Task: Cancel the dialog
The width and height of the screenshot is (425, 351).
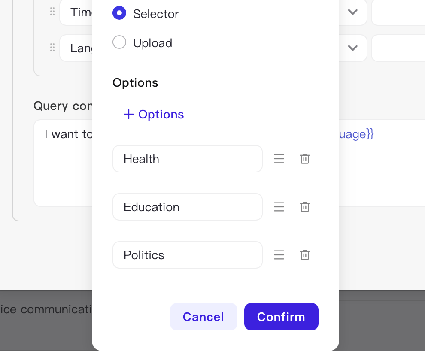Action: (x=203, y=317)
